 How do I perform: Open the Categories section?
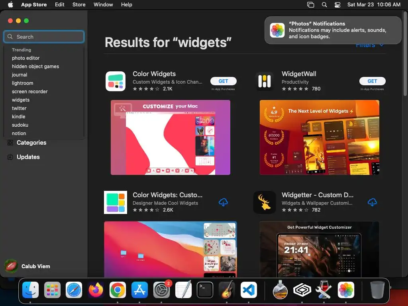(31, 143)
